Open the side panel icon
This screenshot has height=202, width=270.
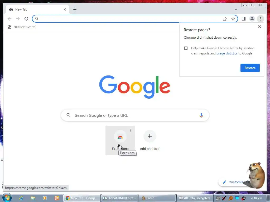click(243, 19)
